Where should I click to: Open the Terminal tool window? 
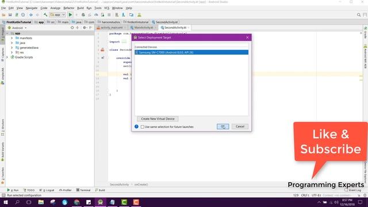[x=83, y=190]
